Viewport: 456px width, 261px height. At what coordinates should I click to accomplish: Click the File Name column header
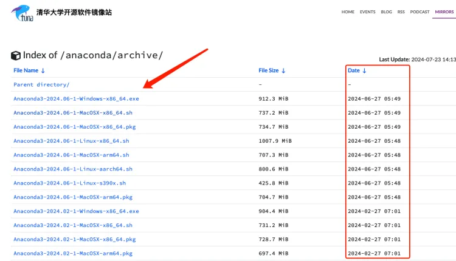(26, 70)
